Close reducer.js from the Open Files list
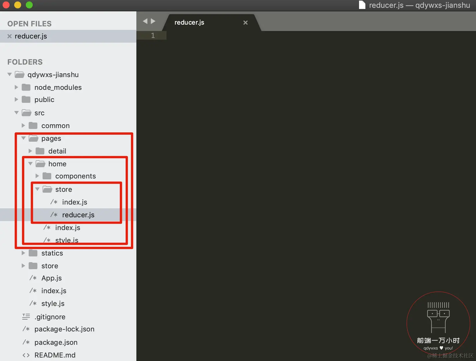This screenshot has width=476, height=361. pyautogui.click(x=10, y=36)
